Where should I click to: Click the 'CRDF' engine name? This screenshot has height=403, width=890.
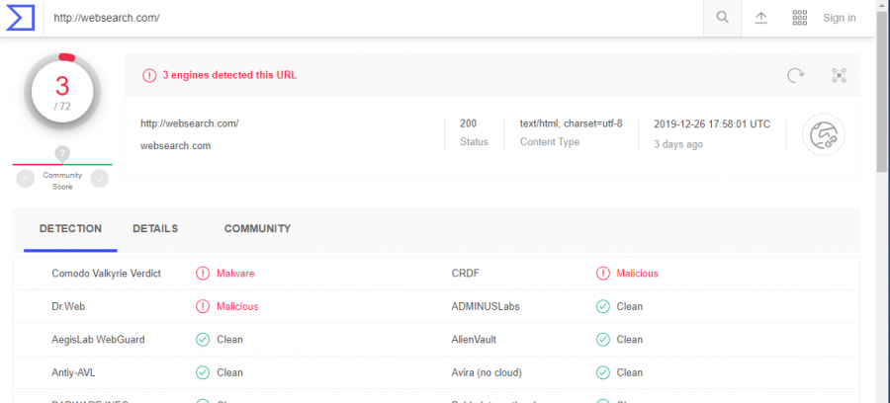tap(465, 274)
